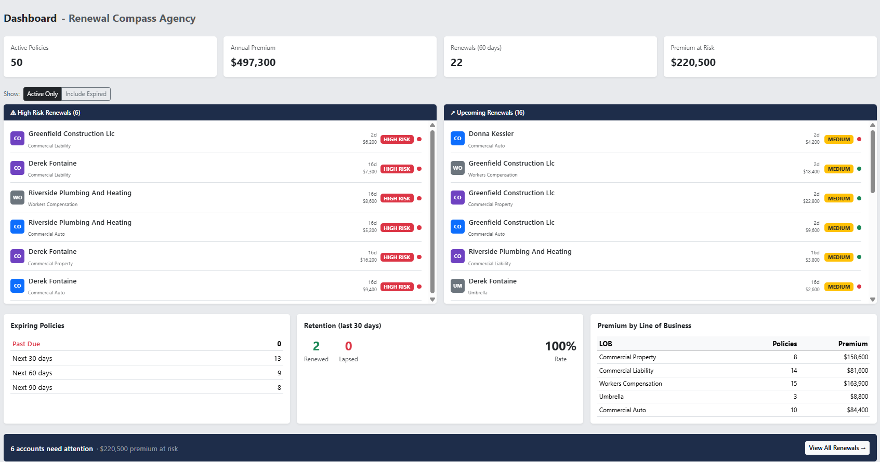The width and height of the screenshot is (880, 462).
Task: Click red status dot on Derek Fontaine Umbrella row
Action: click(859, 287)
